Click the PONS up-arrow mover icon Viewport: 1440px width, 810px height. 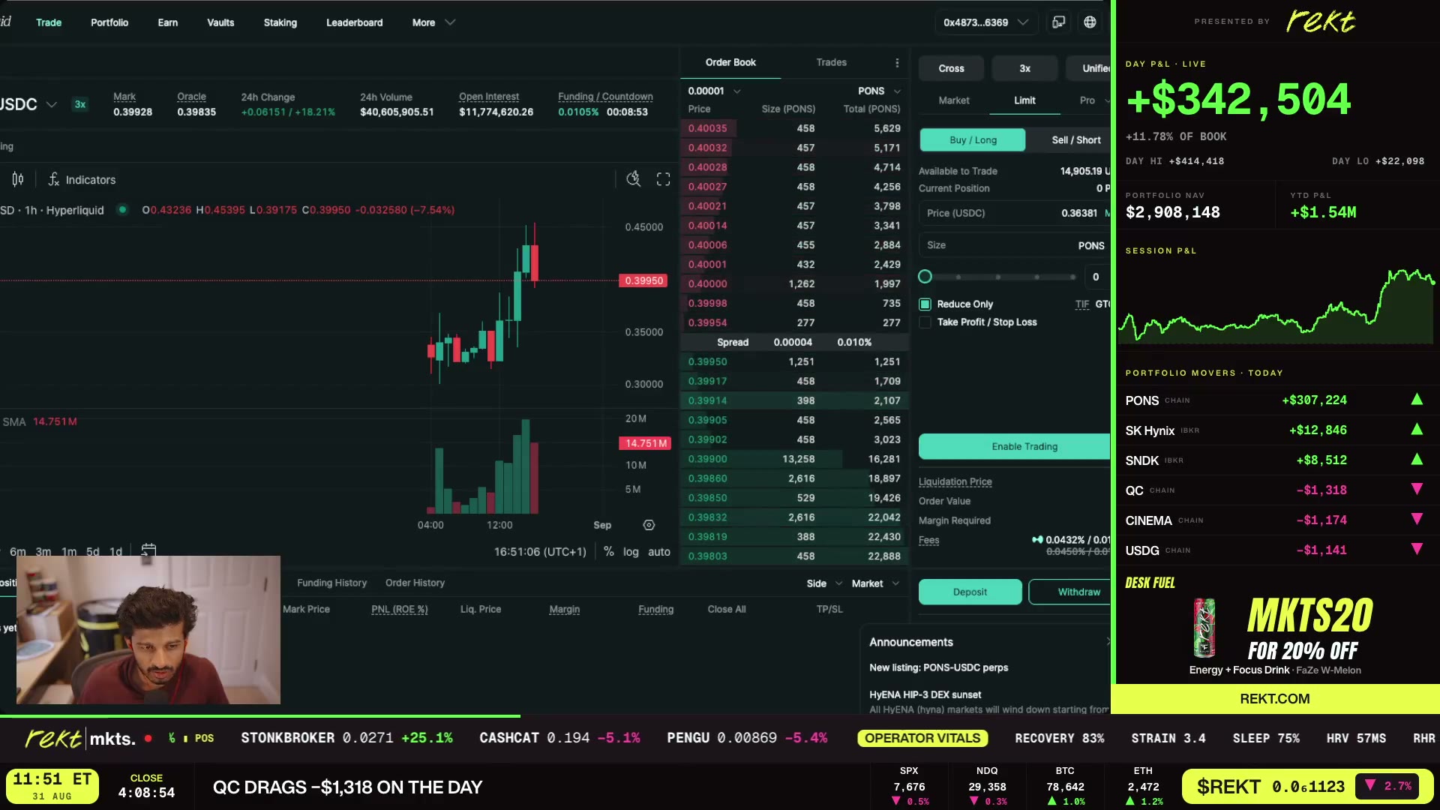click(1417, 400)
